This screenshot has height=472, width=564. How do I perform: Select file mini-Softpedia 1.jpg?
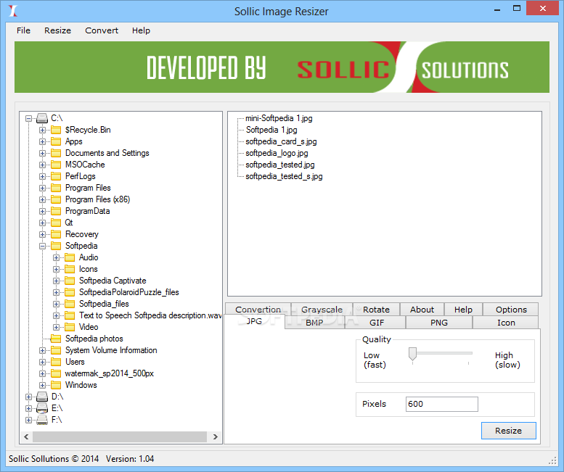click(x=279, y=118)
